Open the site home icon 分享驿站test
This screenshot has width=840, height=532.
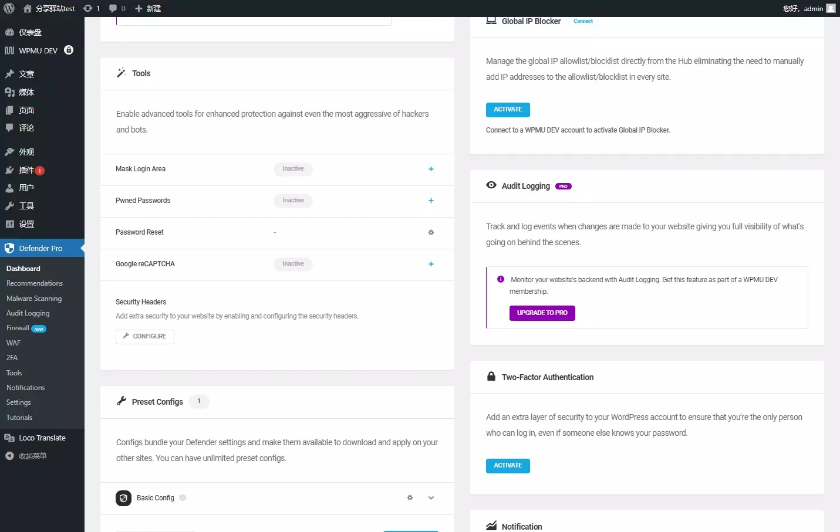coord(27,8)
